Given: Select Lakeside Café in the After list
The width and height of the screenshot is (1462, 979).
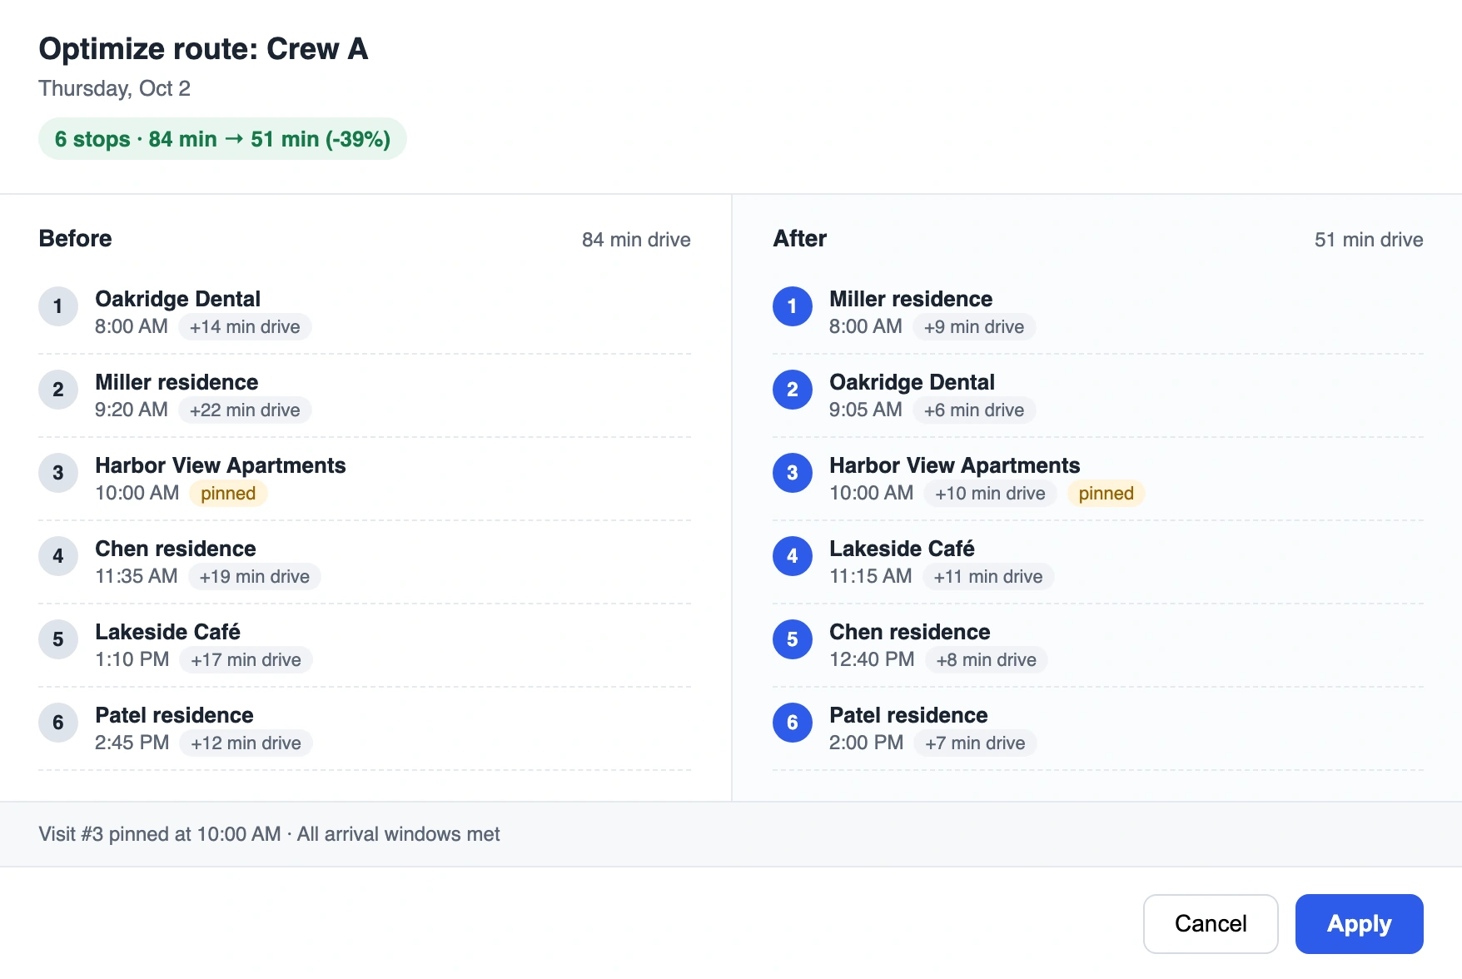Looking at the screenshot, I should click(902, 549).
